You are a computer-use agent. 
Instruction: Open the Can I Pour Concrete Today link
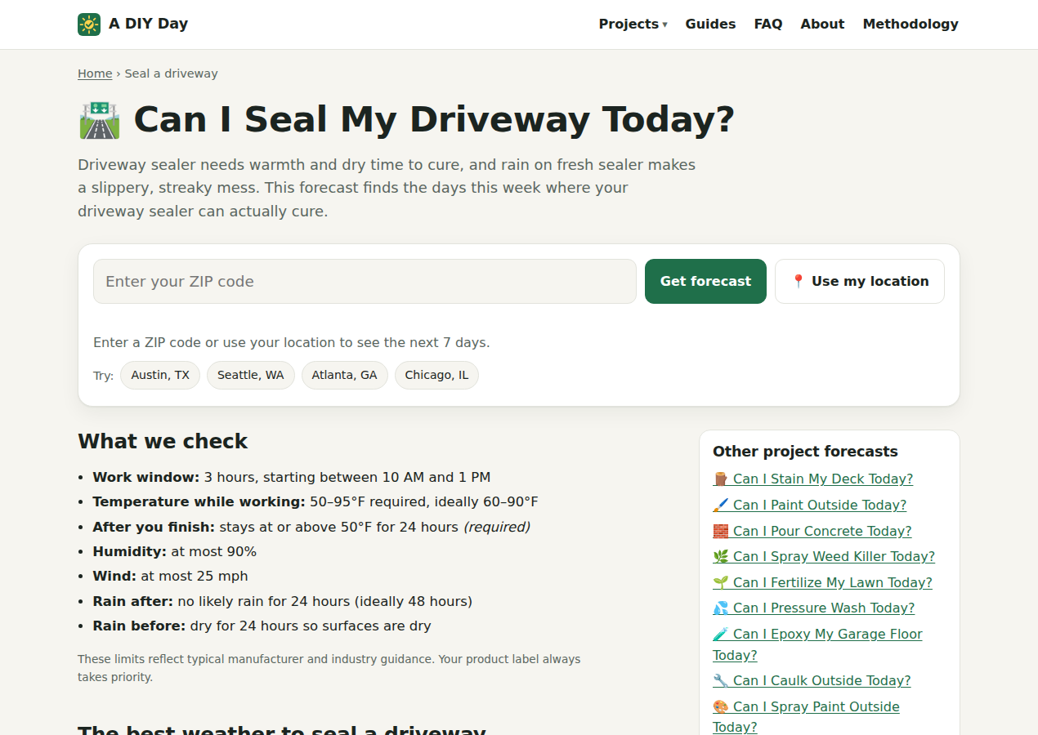[812, 532]
